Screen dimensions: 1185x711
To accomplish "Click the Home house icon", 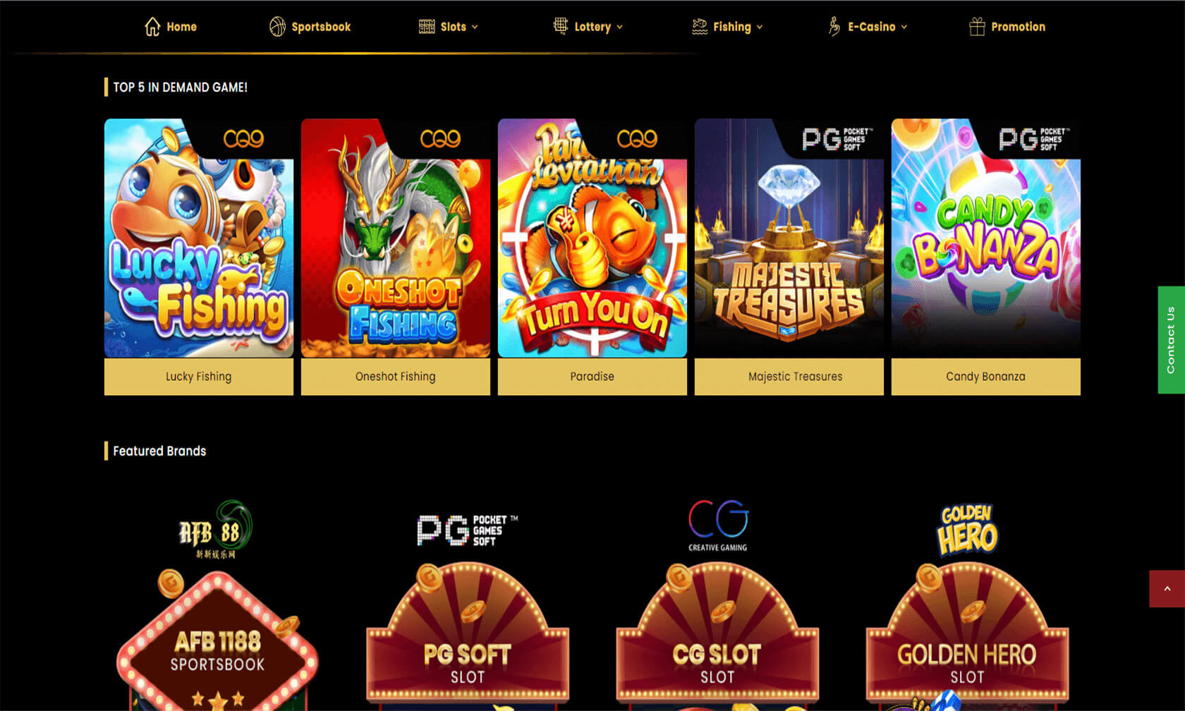I will click(152, 27).
